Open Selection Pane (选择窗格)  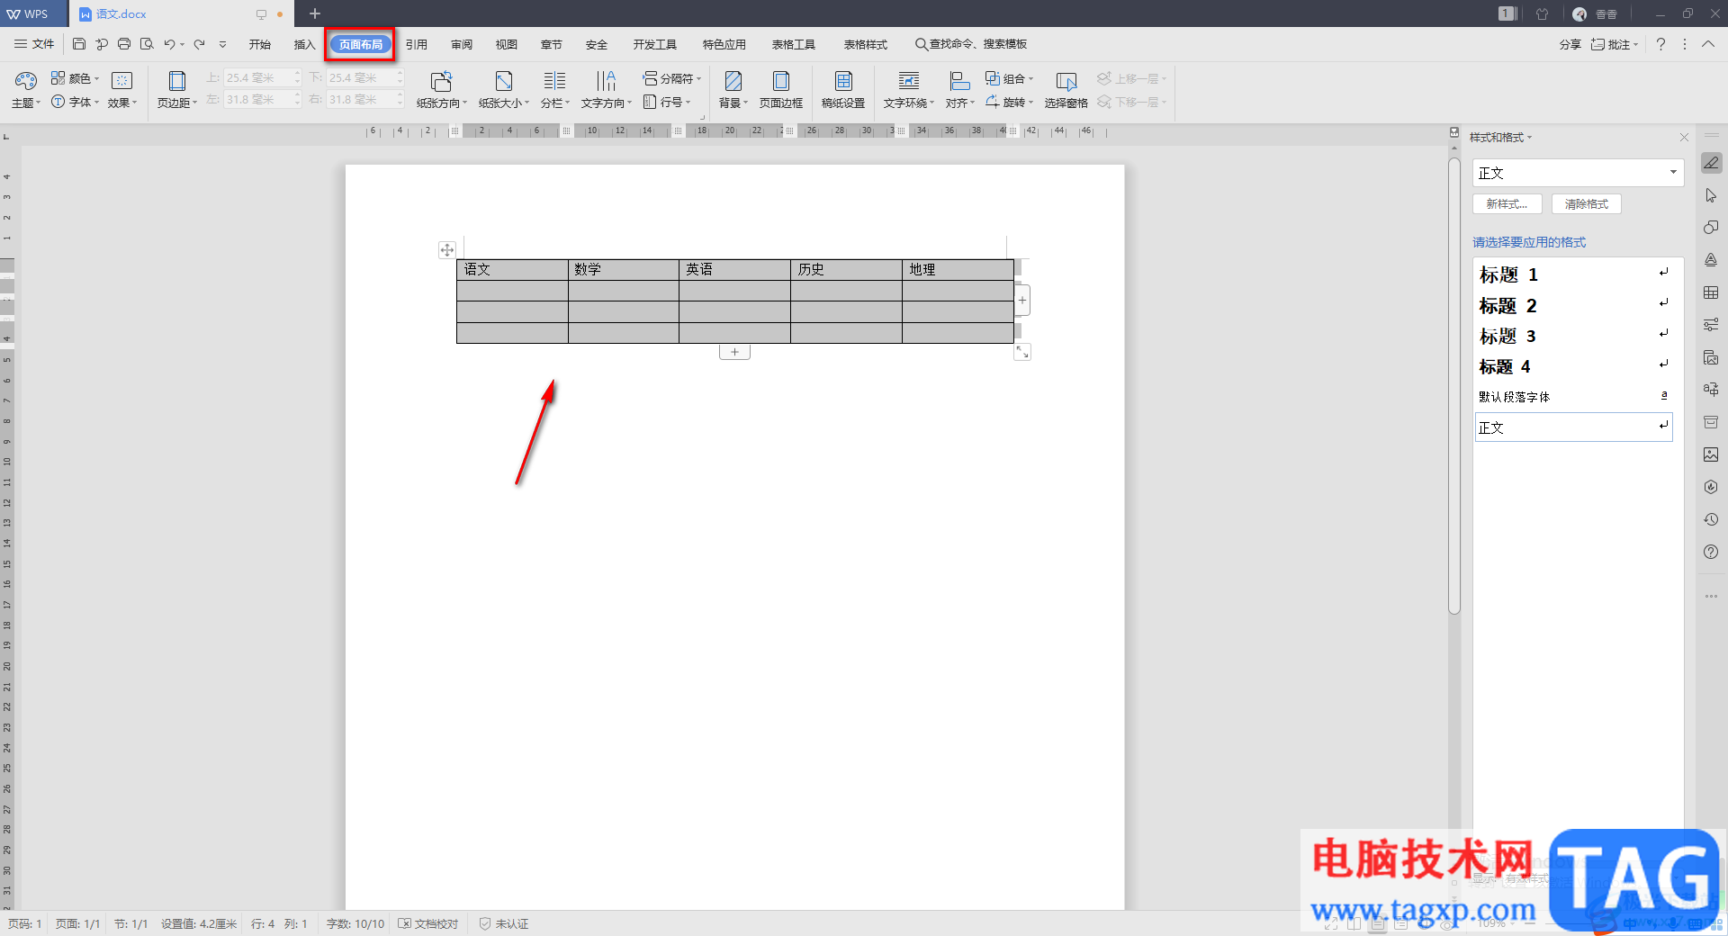pyautogui.click(x=1066, y=89)
